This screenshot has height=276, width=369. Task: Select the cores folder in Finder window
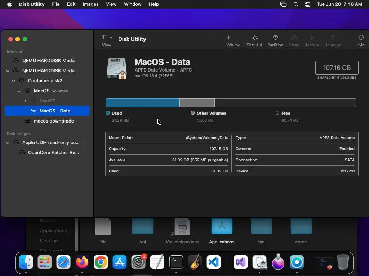[x=301, y=226]
